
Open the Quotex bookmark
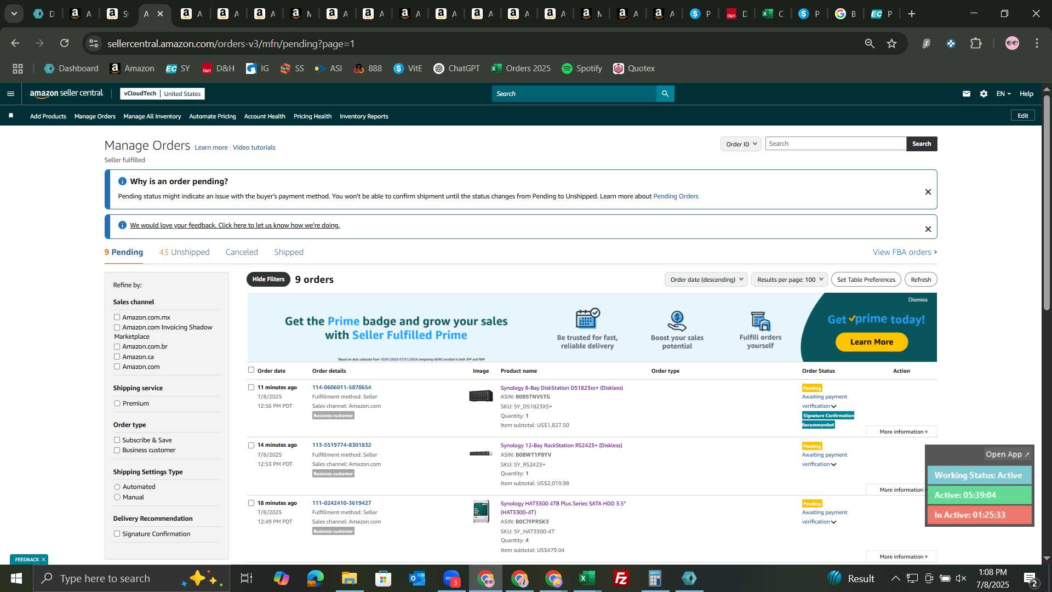(634, 69)
